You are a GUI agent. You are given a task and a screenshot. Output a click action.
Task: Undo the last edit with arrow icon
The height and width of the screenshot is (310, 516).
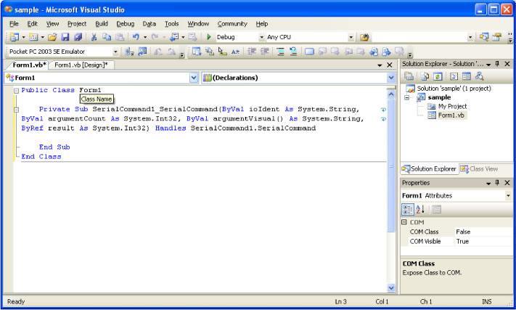click(136, 37)
